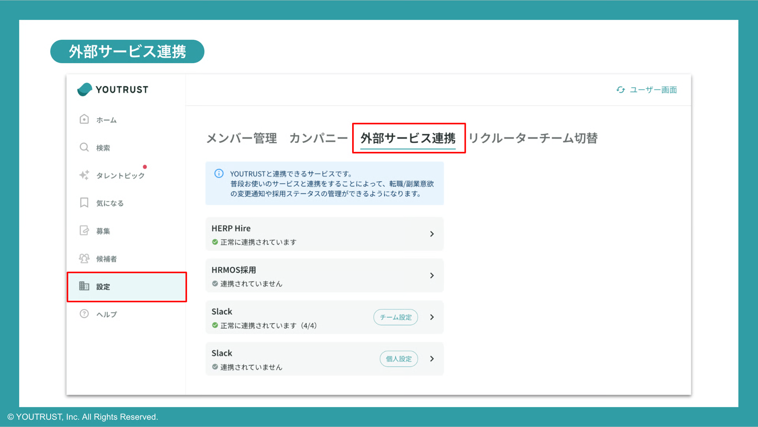This screenshot has height=427, width=758.
Task: Click the green status check on HERP Hire
Action: pos(215,242)
